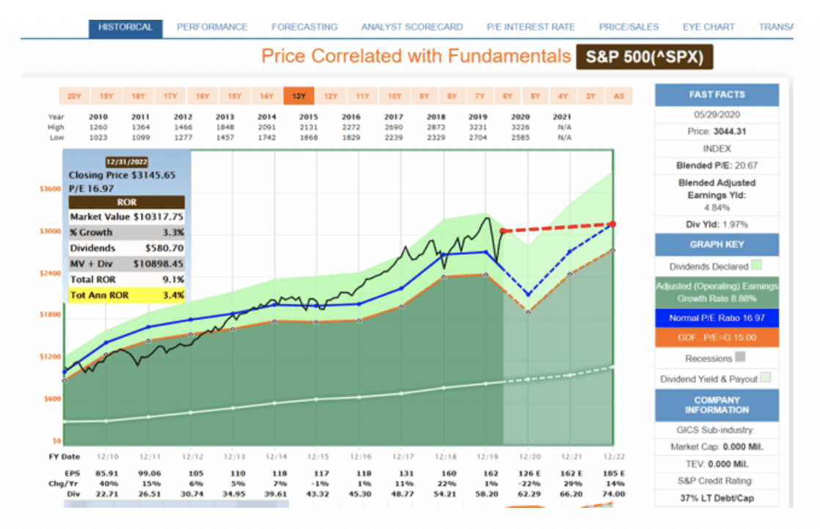Set chart range to 5Y
Viewport: 820px width, 529px height.
[x=535, y=96]
